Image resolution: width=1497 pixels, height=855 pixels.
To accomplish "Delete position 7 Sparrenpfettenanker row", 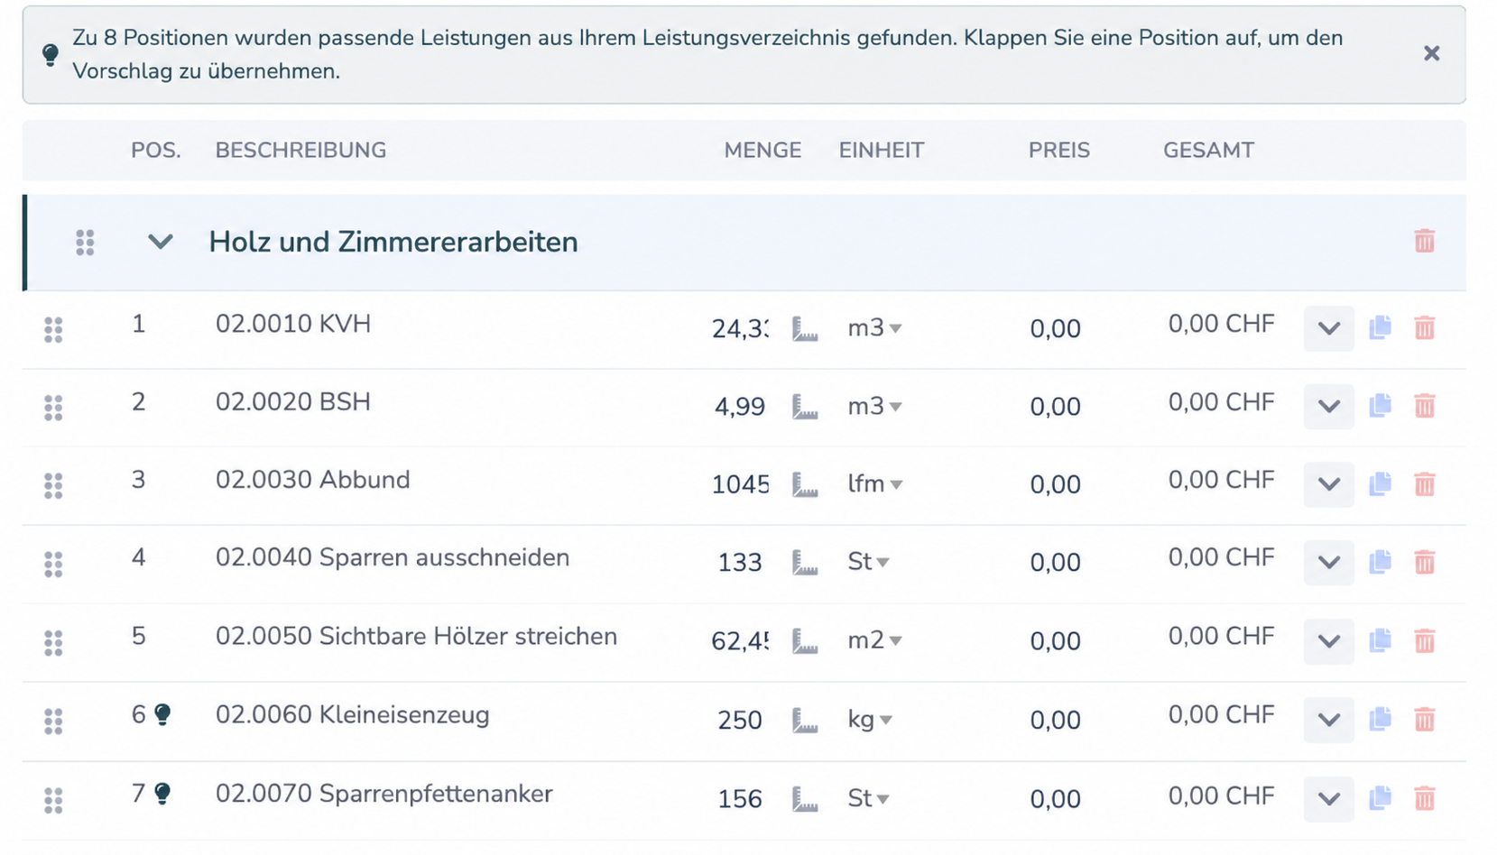I will (x=1424, y=798).
